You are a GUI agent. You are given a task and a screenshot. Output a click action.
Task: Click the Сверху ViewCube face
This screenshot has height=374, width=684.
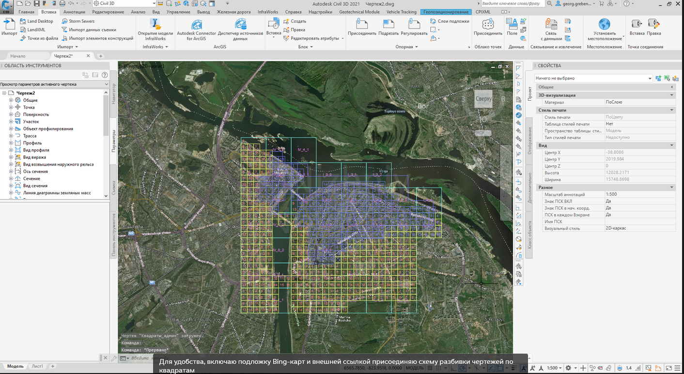[x=483, y=99]
